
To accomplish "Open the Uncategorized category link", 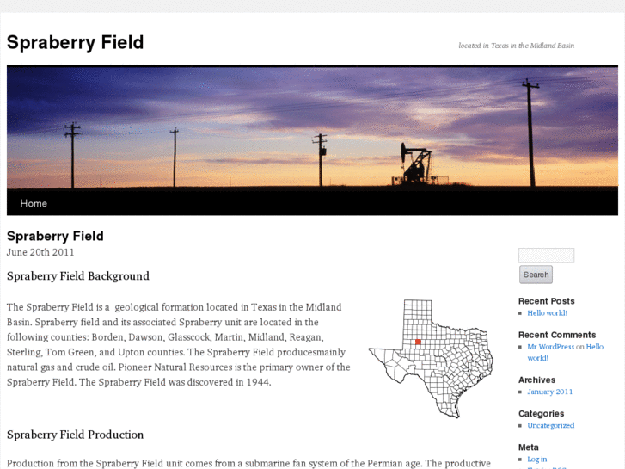I will (x=550, y=425).
